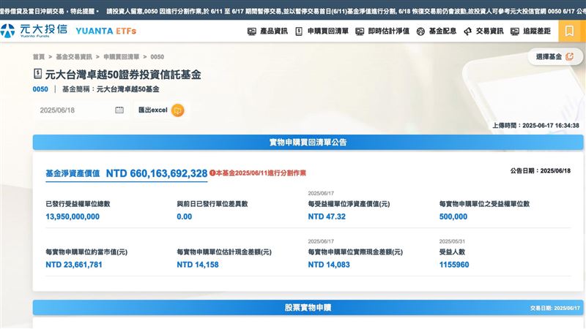Click the 匯出excel button
Screen dimensions: 586x329
(x=153, y=110)
